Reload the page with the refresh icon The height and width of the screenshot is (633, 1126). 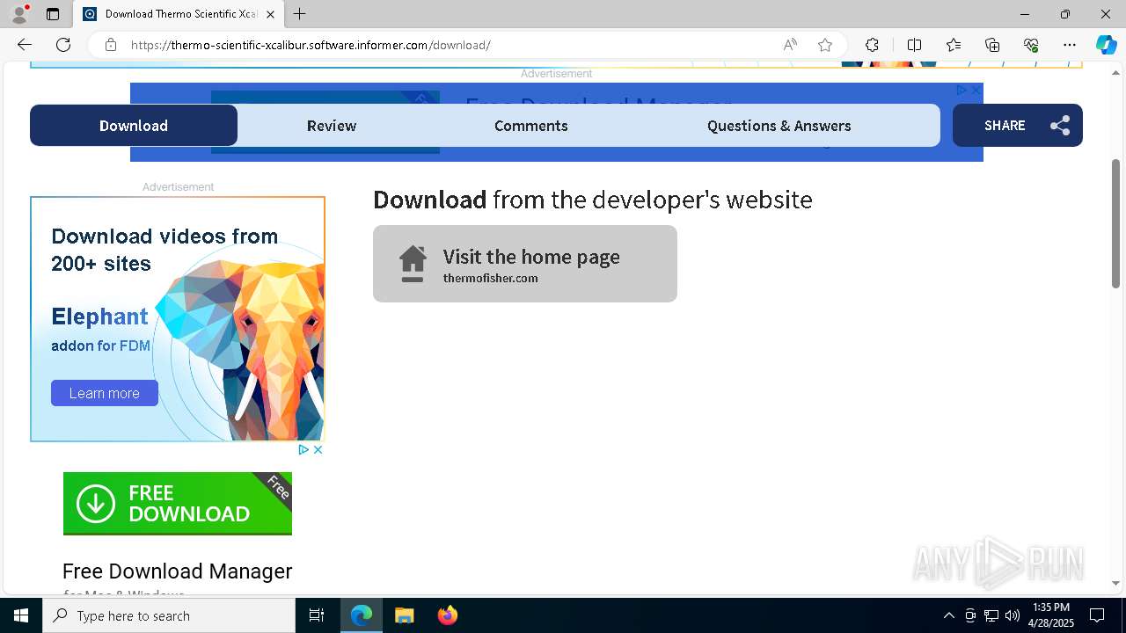coord(63,45)
